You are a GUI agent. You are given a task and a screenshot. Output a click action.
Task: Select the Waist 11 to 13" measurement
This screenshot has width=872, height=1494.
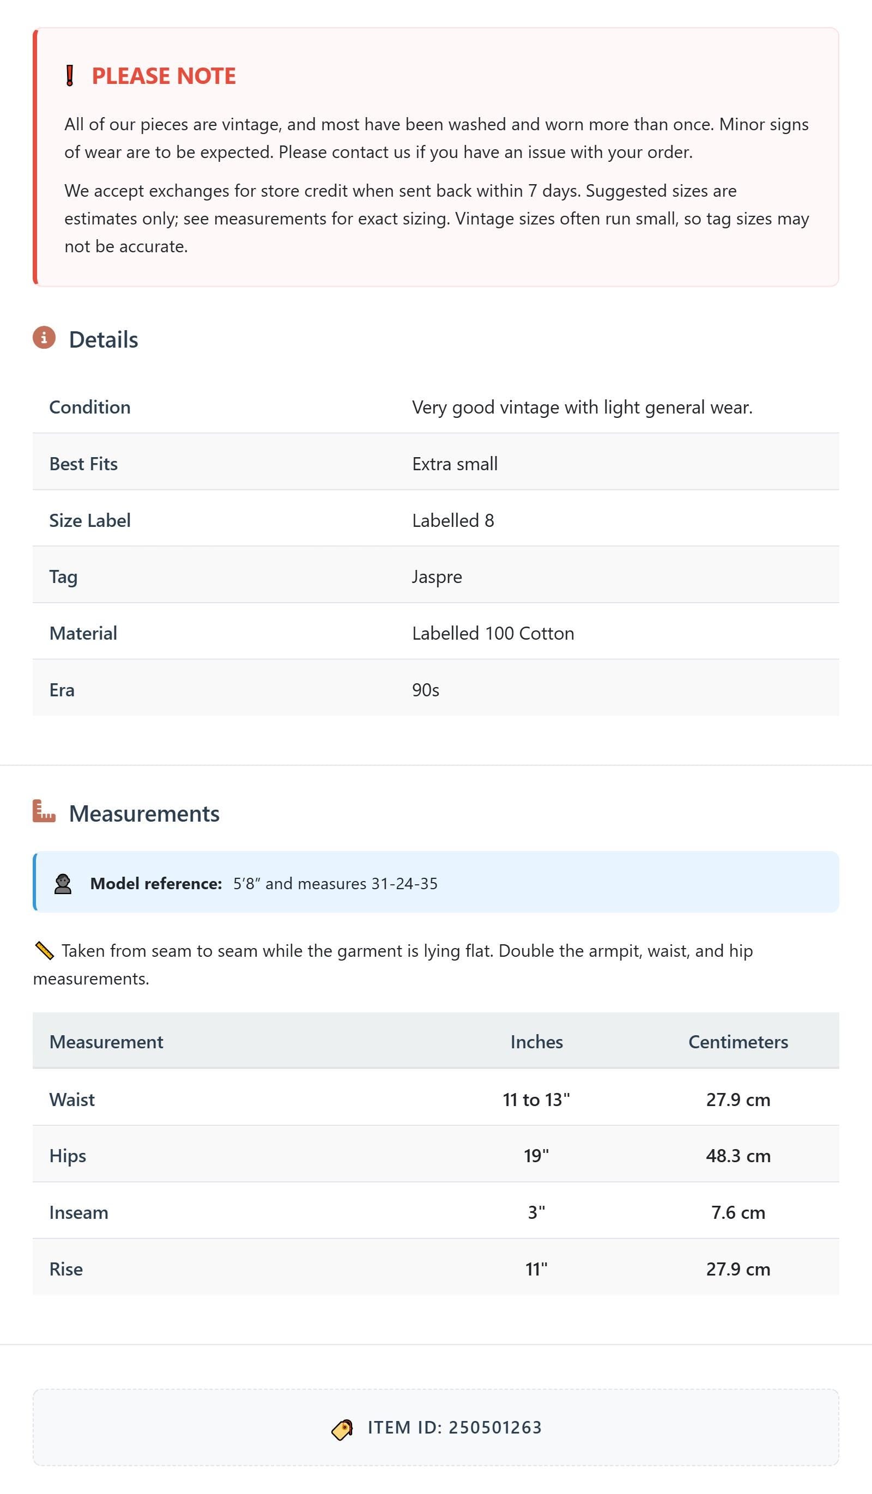(x=536, y=1100)
